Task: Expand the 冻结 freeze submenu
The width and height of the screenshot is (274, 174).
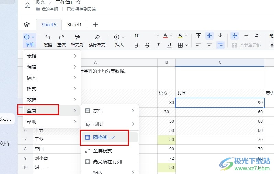Action: pyautogui.click(x=110, y=111)
